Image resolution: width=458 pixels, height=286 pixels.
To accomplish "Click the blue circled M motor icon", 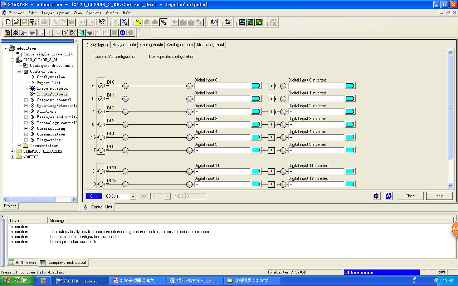I will 123,33.
